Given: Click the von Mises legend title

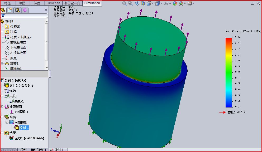Looking at the screenshot, I should coord(243,31).
